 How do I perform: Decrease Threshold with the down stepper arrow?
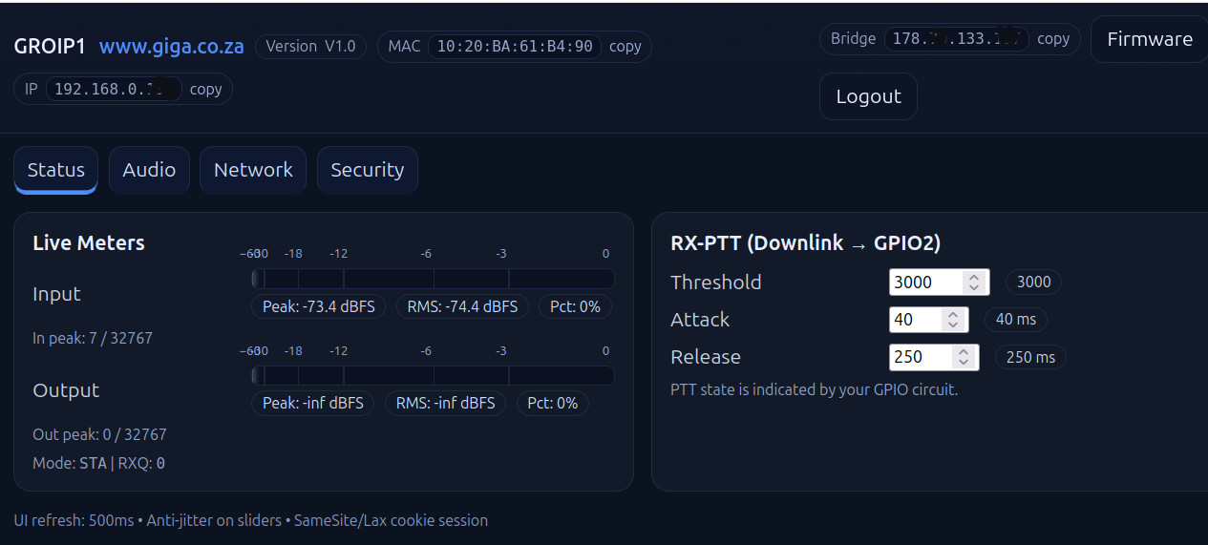[x=973, y=287]
